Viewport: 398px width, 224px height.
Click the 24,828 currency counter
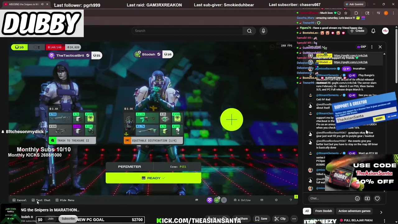(73, 47)
